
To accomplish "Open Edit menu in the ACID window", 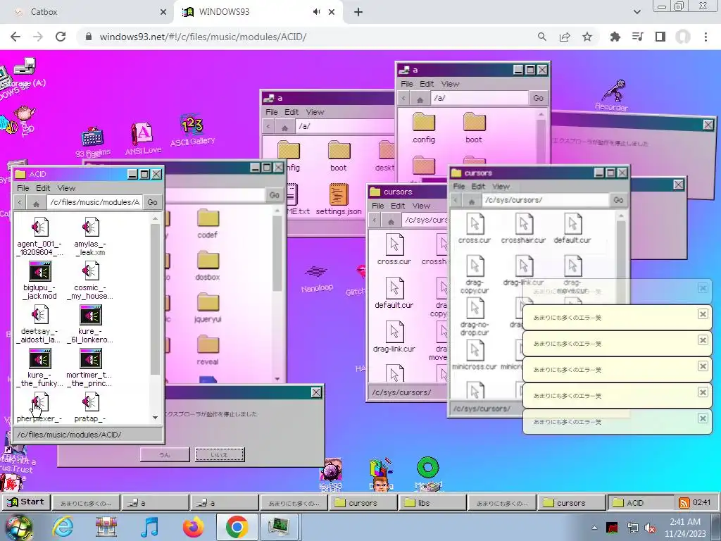I will pos(43,188).
